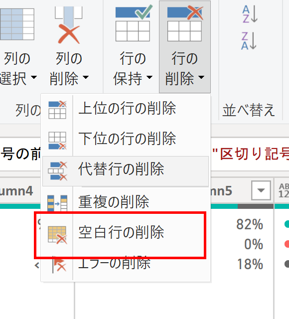
Task: Click the formula bar text 区切り記号
Action: [255, 154]
